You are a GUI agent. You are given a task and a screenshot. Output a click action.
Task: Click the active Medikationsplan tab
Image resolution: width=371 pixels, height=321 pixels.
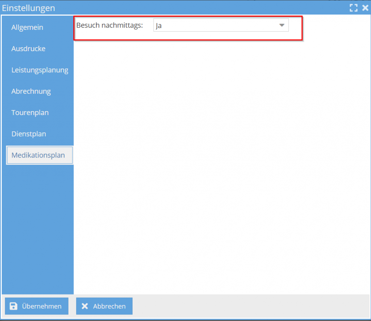coord(38,155)
